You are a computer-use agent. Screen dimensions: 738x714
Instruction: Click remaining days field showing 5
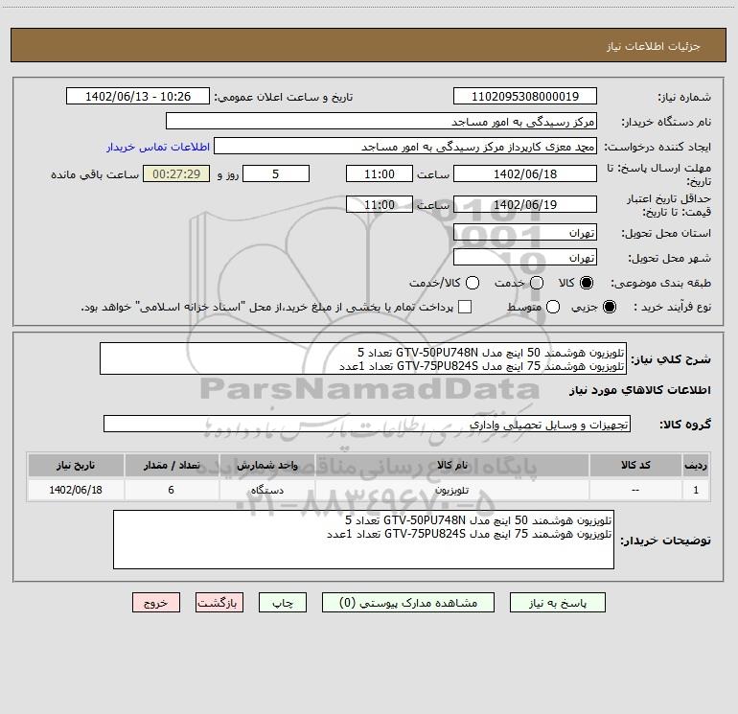pyautogui.click(x=276, y=173)
